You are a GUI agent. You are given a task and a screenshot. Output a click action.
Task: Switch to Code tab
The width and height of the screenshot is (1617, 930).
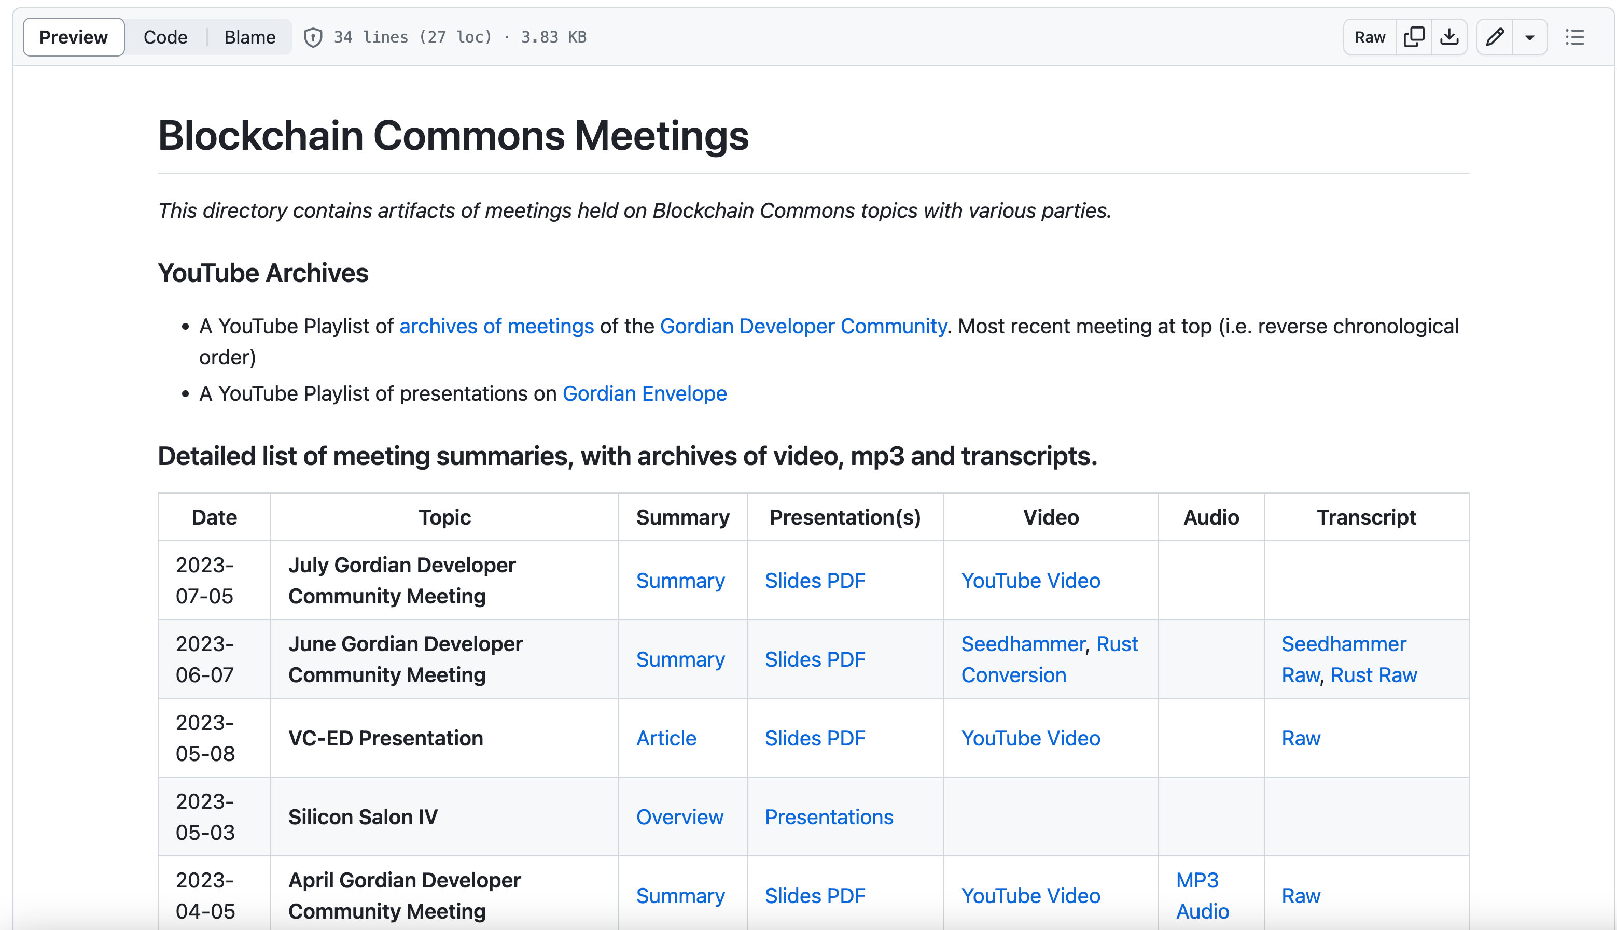(x=165, y=37)
